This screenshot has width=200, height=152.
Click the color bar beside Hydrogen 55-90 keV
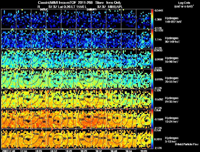pyautogui.click(x=152, y=59)
